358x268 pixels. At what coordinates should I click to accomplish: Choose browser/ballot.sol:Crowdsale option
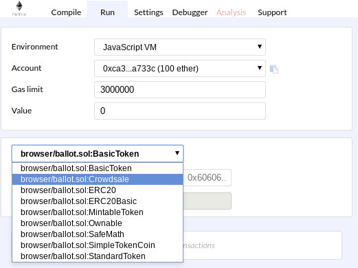pyautogui.click(x=98, y=179)
